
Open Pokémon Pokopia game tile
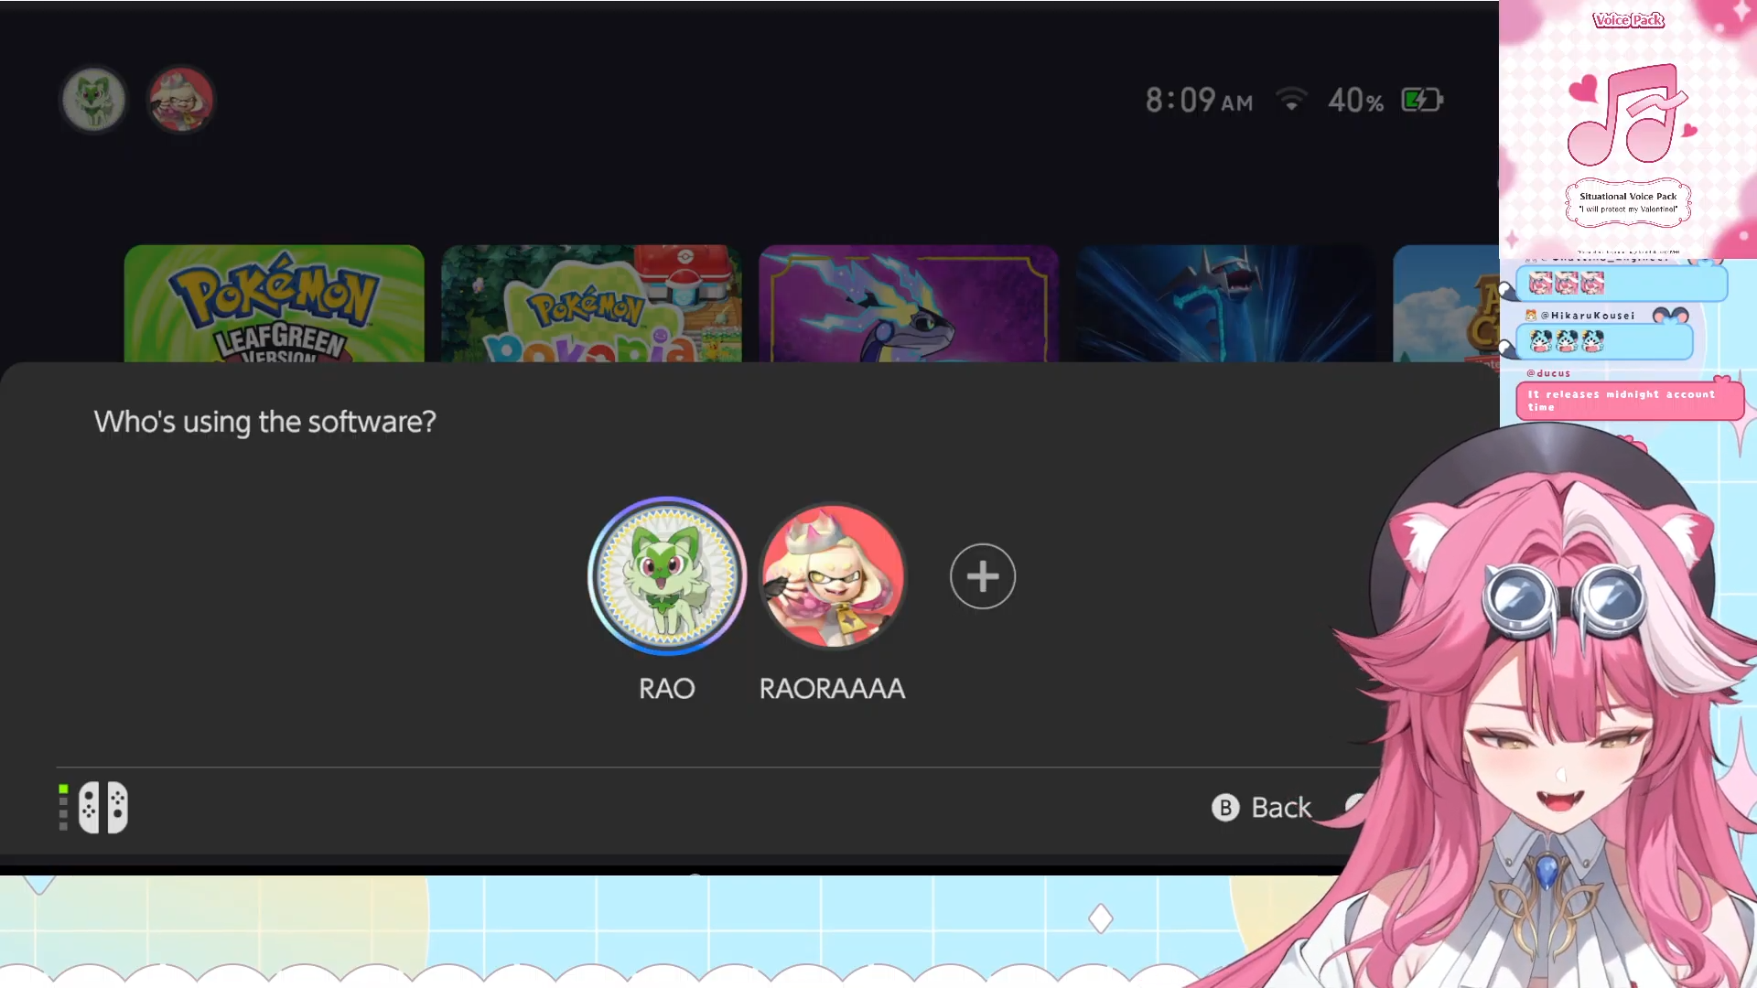pos(591,304)
